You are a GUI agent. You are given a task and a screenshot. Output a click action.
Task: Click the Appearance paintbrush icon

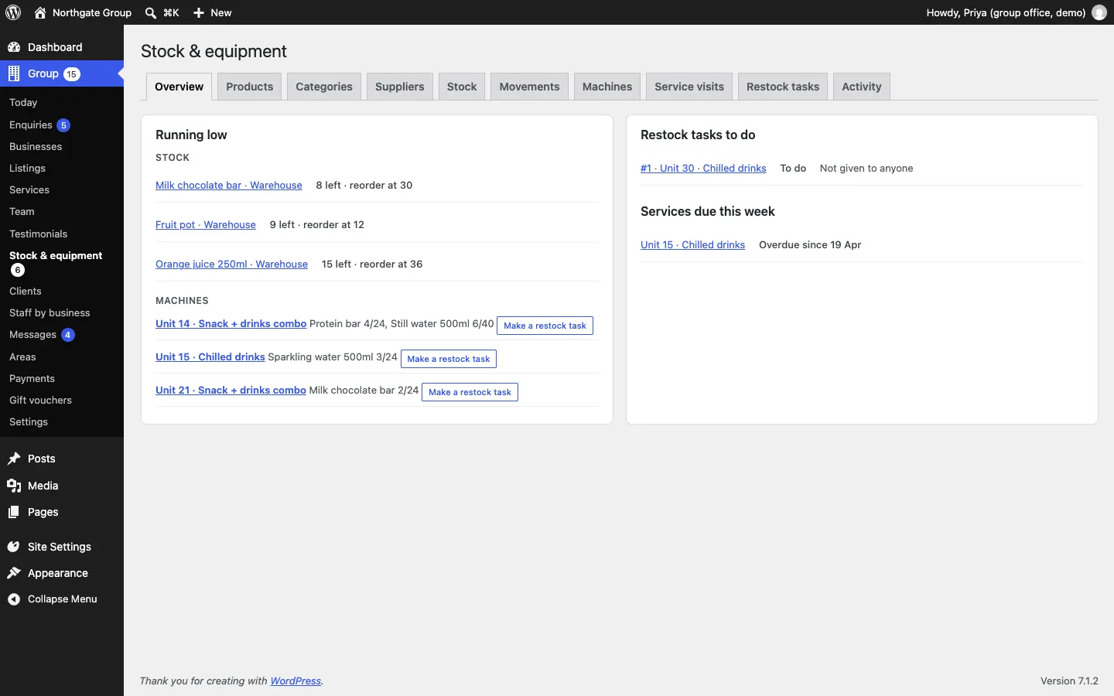14,573
